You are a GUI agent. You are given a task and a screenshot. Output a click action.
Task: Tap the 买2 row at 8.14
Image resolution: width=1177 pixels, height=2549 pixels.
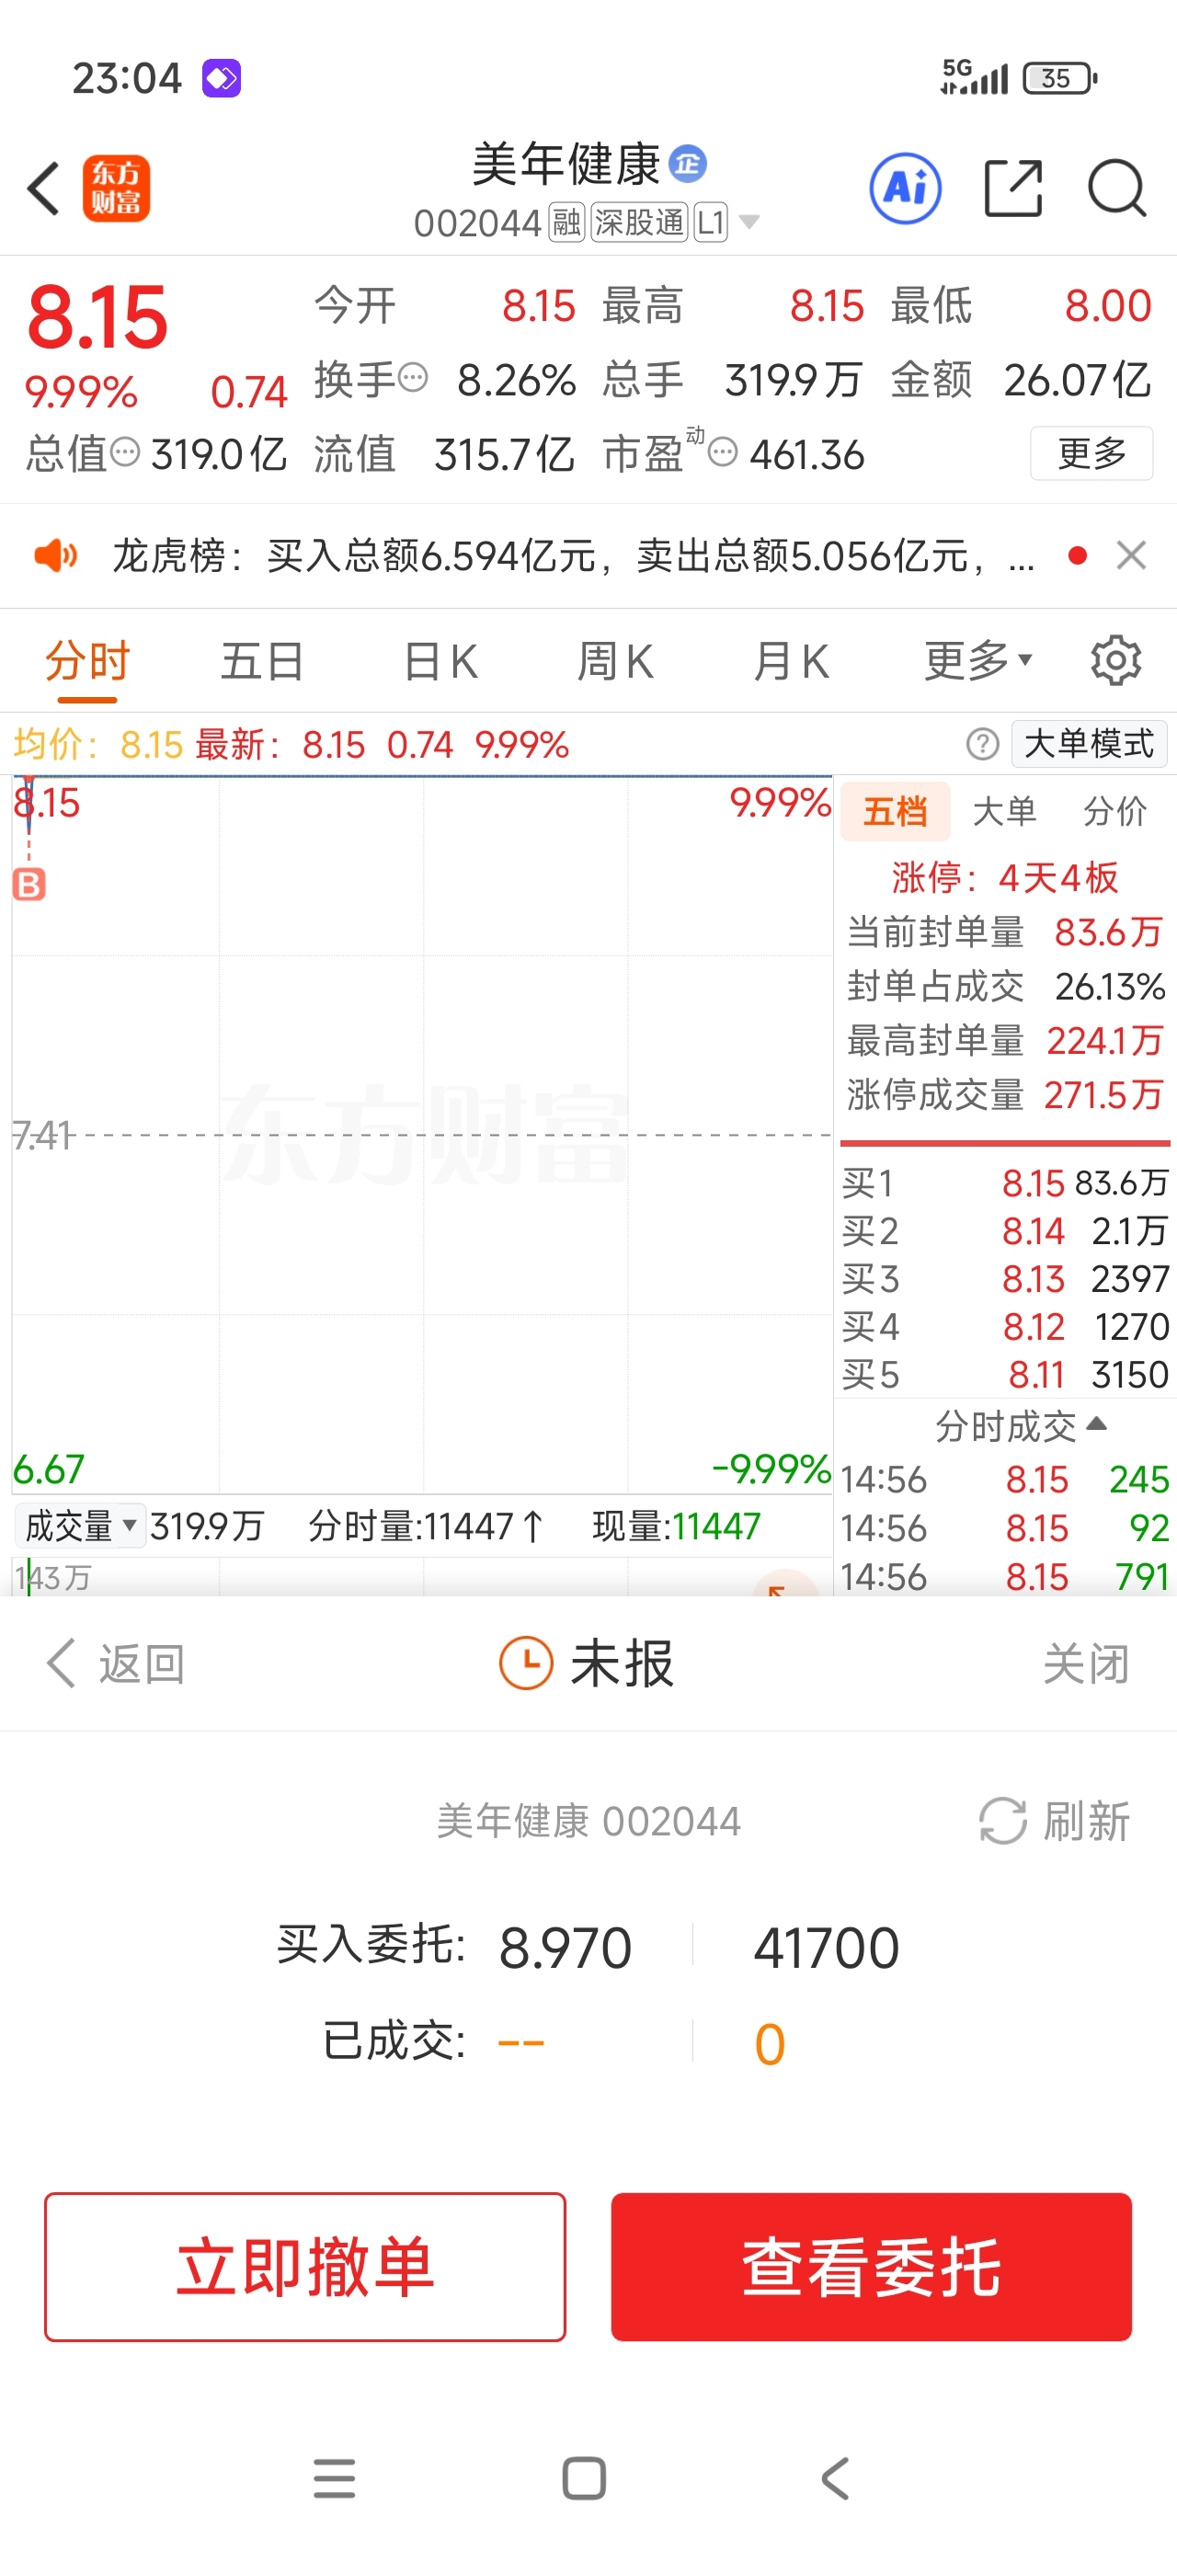click(x=1005, y=1231)
